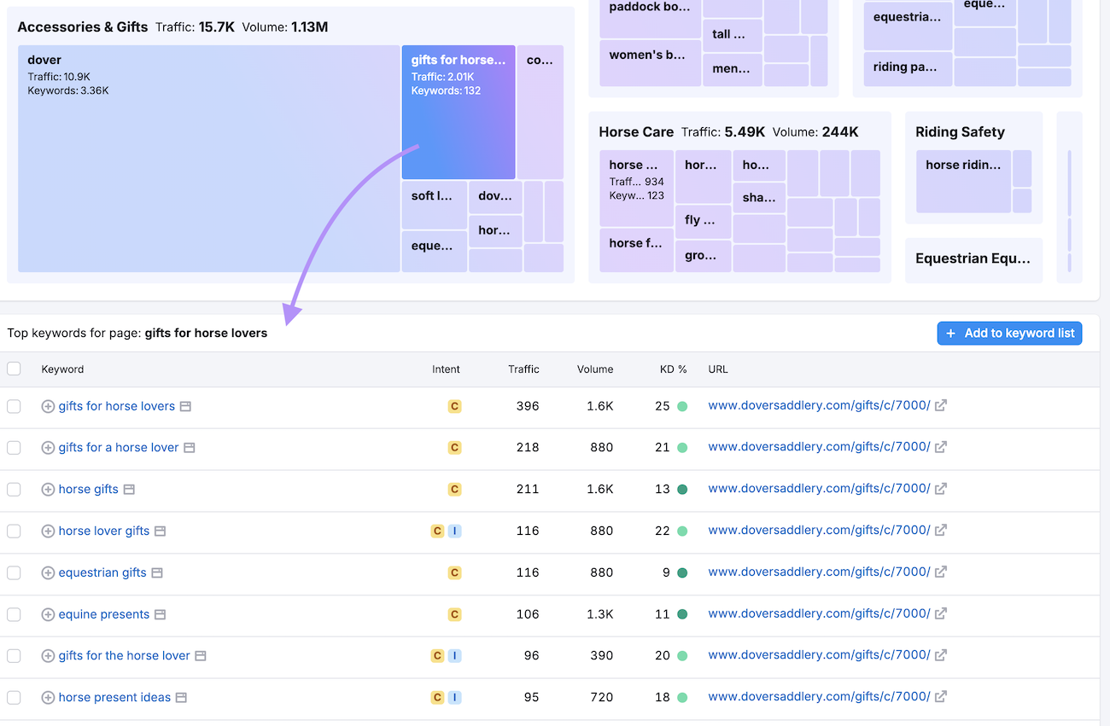Image resolution: width=1110 pixels, height=726 pixels.
Task: Click Intent column header
Action: click(x=446, y=369)
